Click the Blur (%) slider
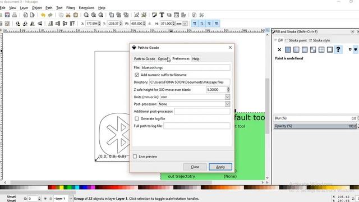This screenshot has height=202, width=359. pyautogui.click(x=315, y=118)
